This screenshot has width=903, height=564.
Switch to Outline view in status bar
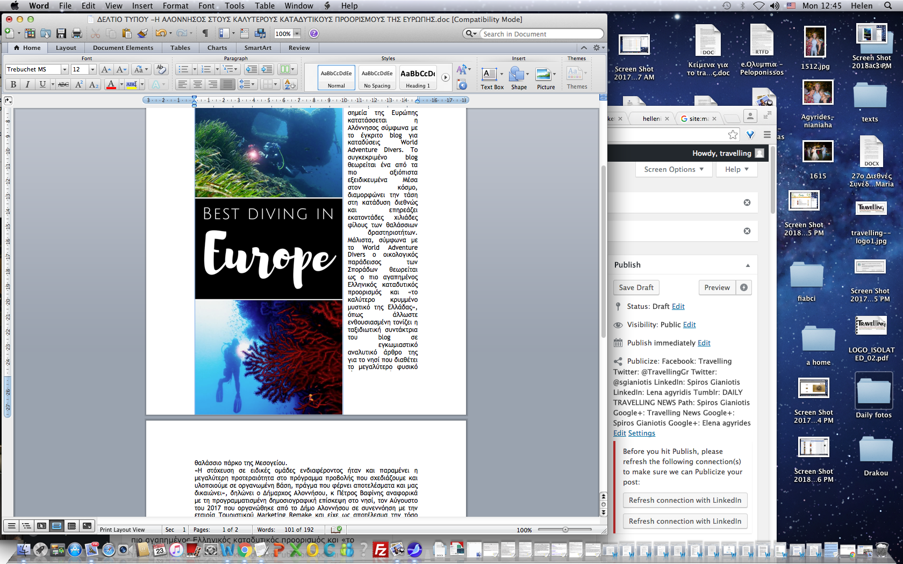pos(26,526)
